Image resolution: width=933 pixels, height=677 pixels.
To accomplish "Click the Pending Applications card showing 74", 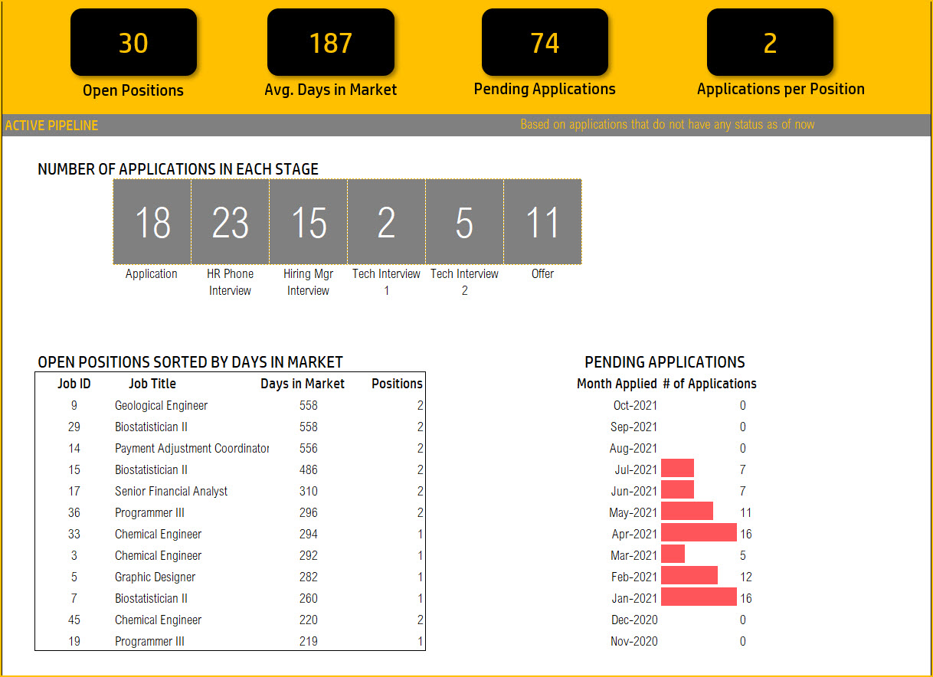I will [545, 43].
